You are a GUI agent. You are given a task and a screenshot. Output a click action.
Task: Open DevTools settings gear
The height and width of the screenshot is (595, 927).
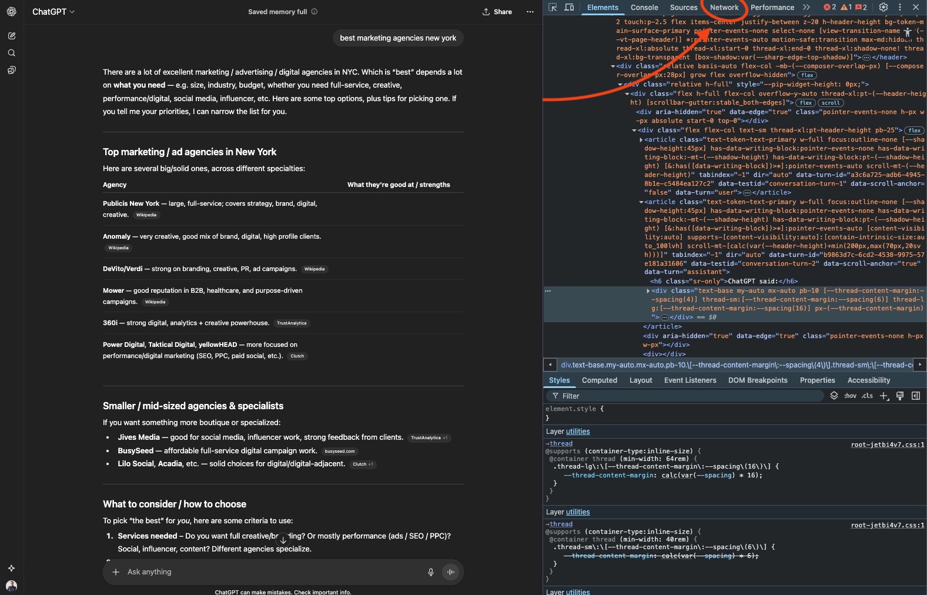[x=884, y=8]
